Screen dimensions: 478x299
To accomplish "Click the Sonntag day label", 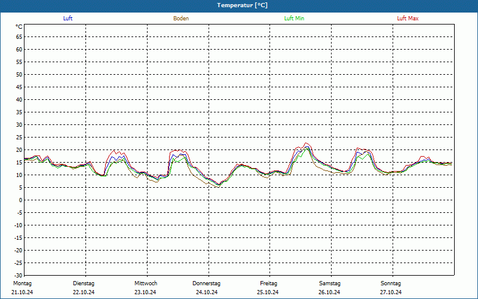I will (391, 283).
